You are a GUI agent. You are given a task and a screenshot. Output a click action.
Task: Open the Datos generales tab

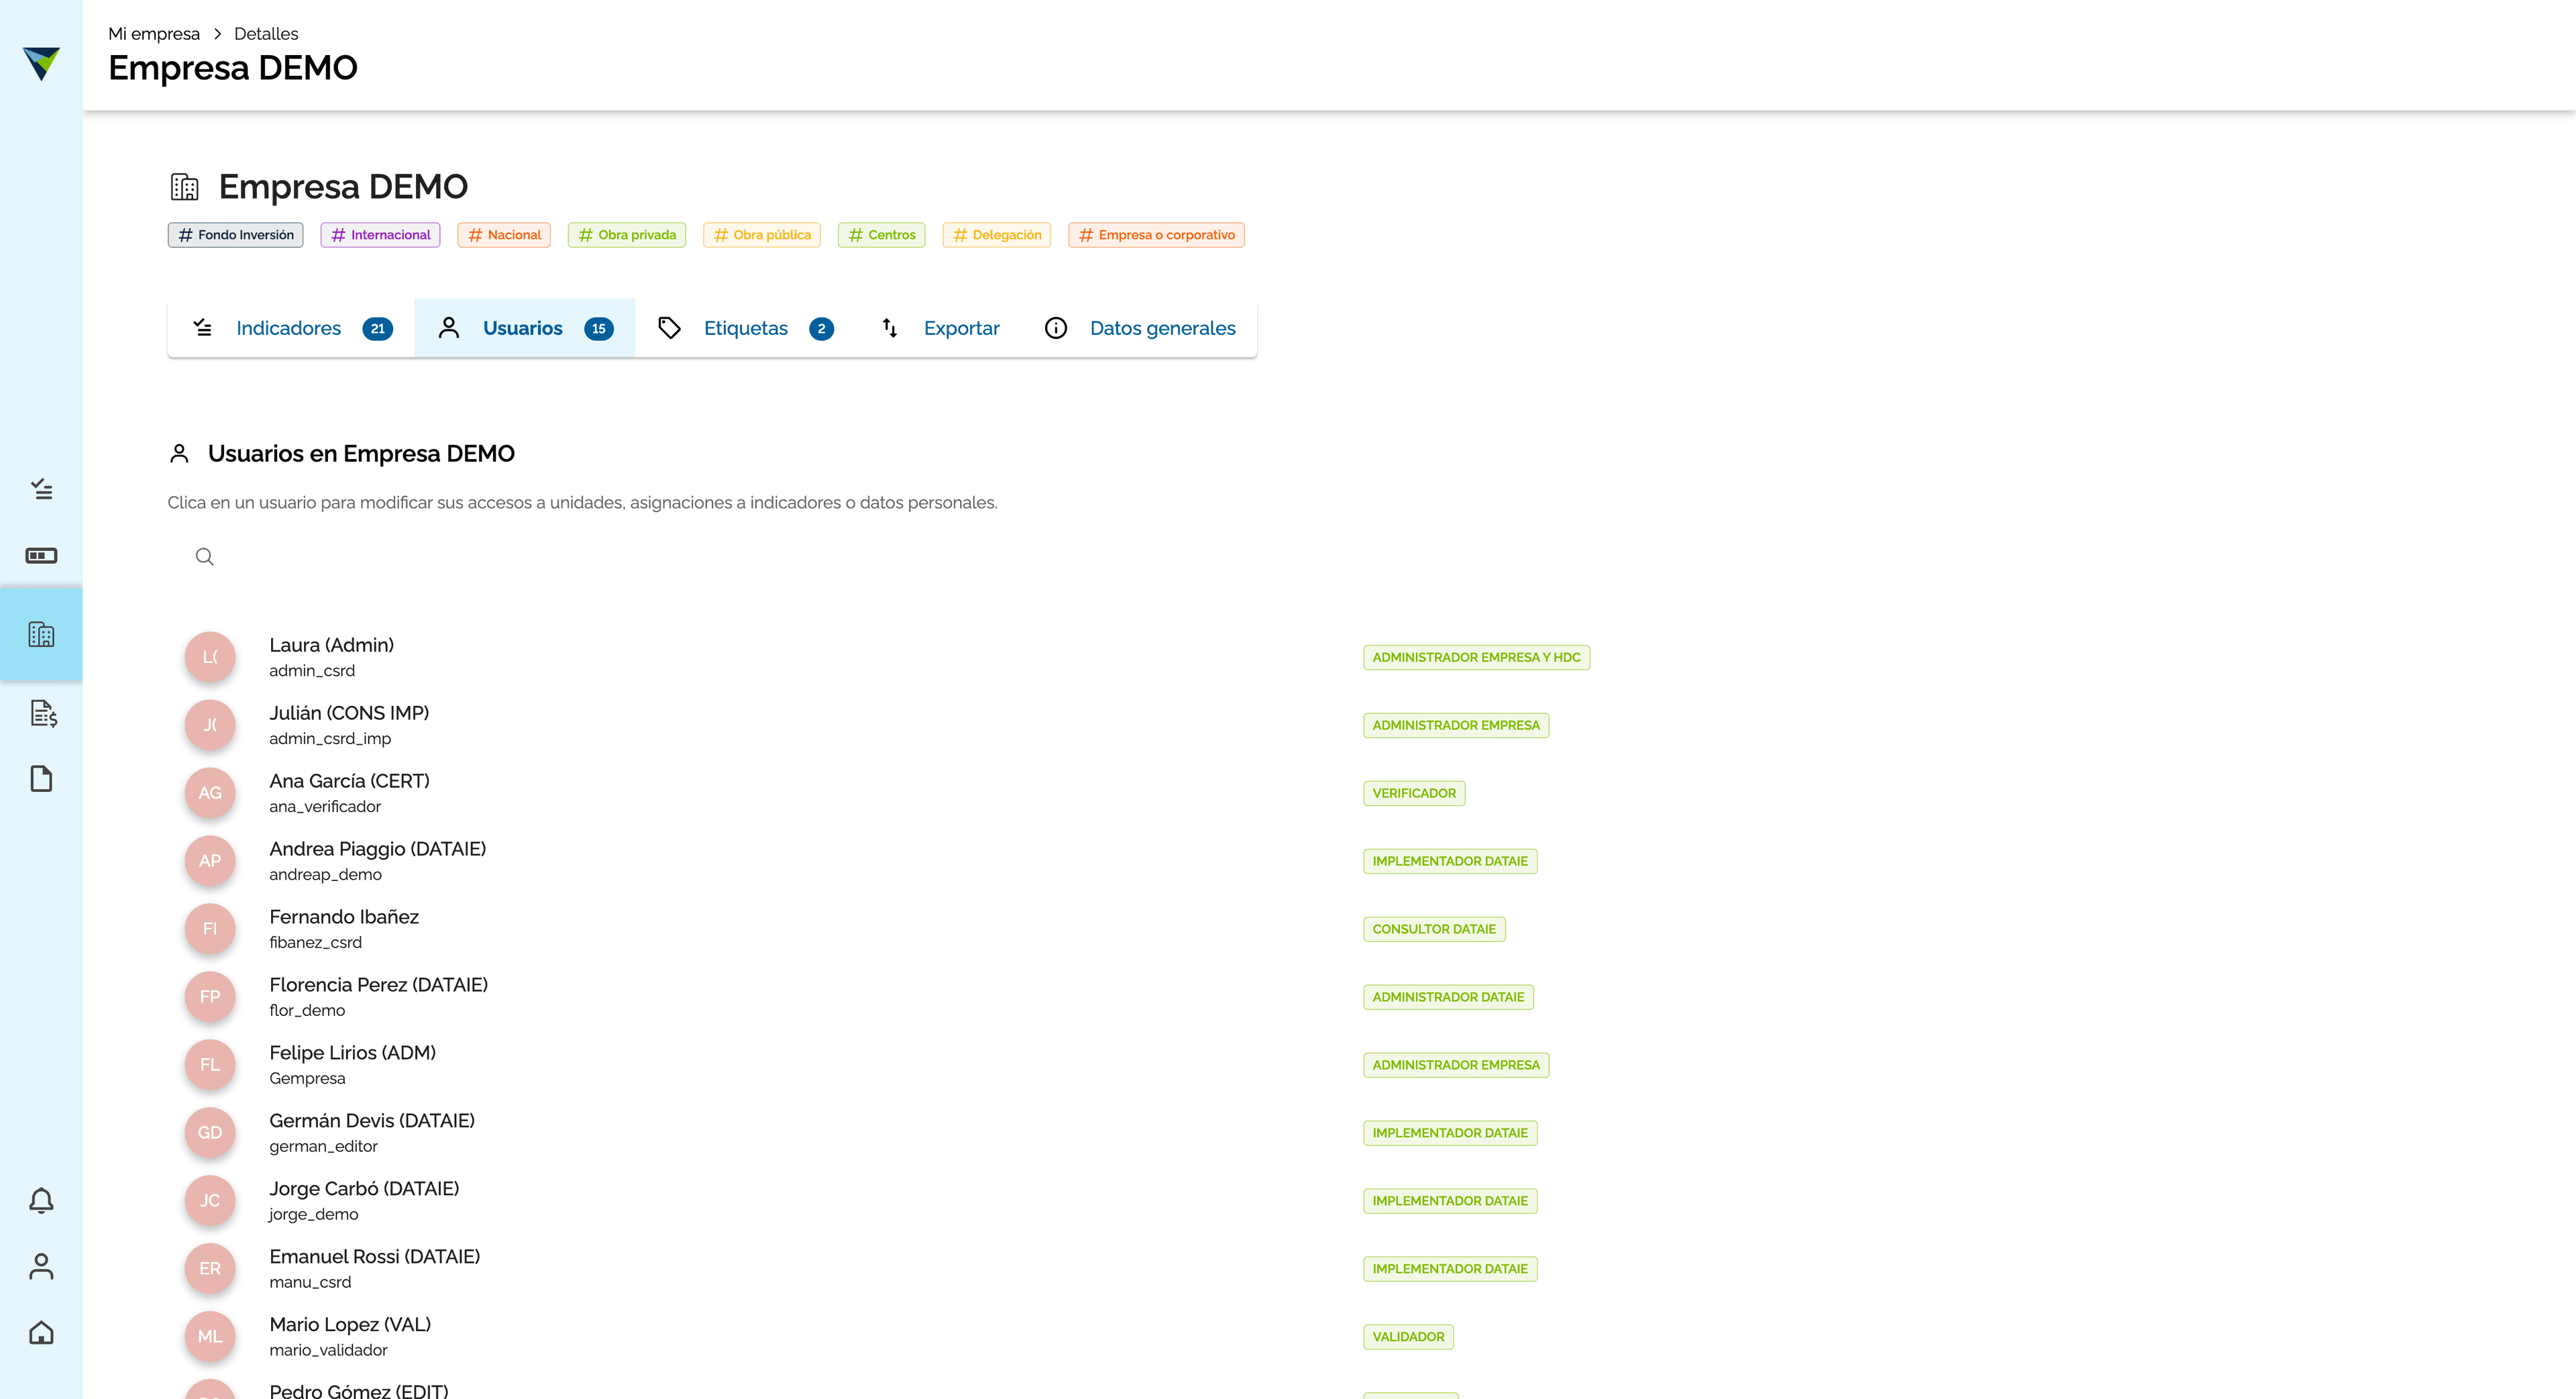[x=1139, y=328]
